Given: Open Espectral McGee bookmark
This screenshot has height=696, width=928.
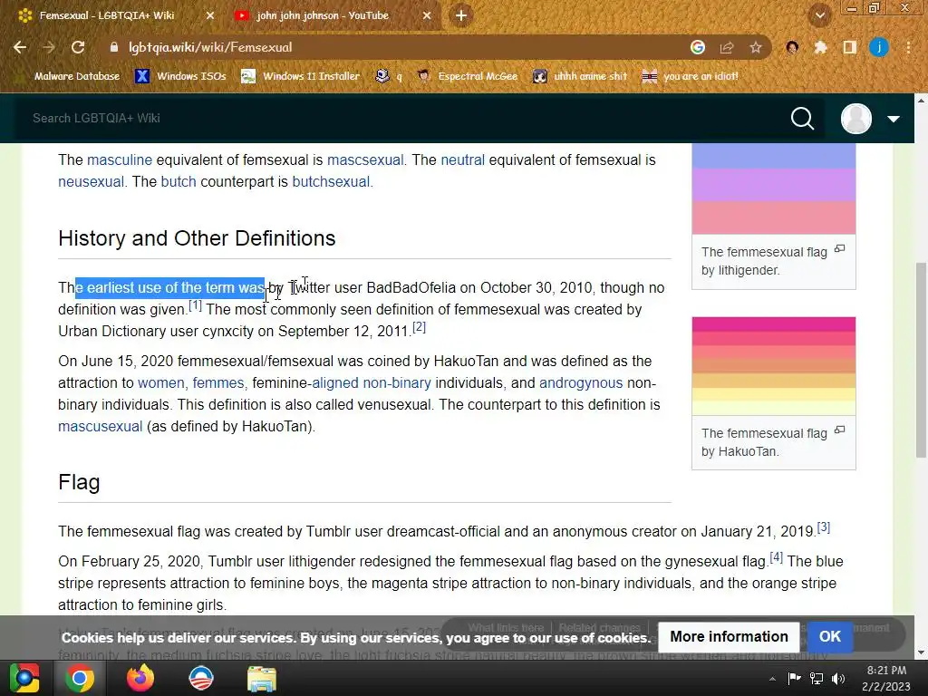Looking at the screenshot, I should (468, 76).
